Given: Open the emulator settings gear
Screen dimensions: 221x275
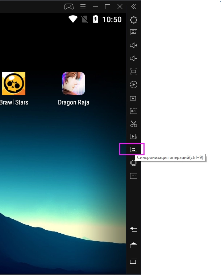Looking at the screenshot, I should (x=134, y=20).
